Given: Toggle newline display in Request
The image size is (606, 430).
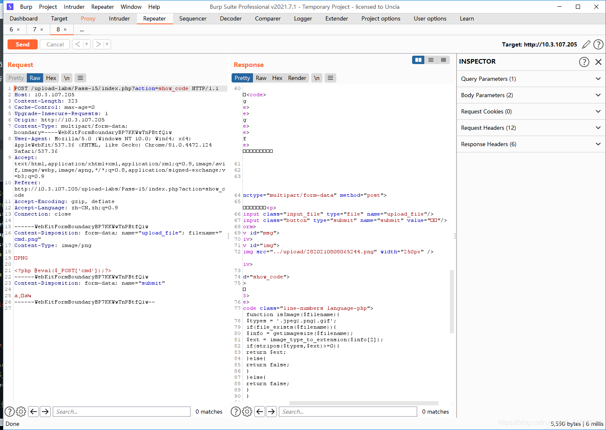Looking at the screenshot, I should pos(67,78).
